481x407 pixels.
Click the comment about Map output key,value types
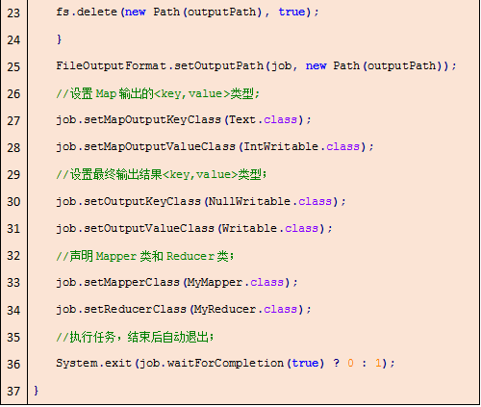[158, 93]
